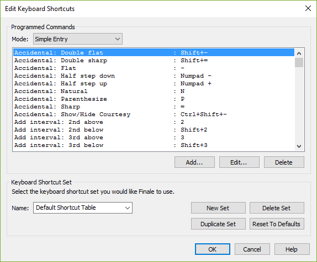Screen dimensions: 317x262
Task: Select the Accidental: Double sharp row
Action: coord(154,60)
